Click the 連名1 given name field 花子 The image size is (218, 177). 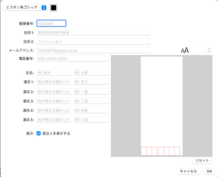pyautogui.click(x=91, y=82)
